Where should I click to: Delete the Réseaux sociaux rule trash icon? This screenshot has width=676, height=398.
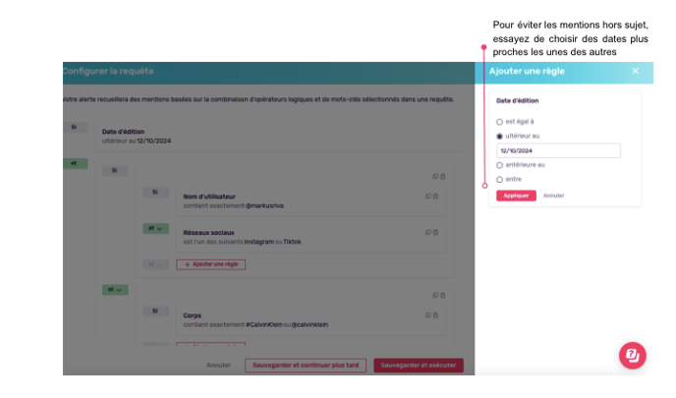coord(436,233)
